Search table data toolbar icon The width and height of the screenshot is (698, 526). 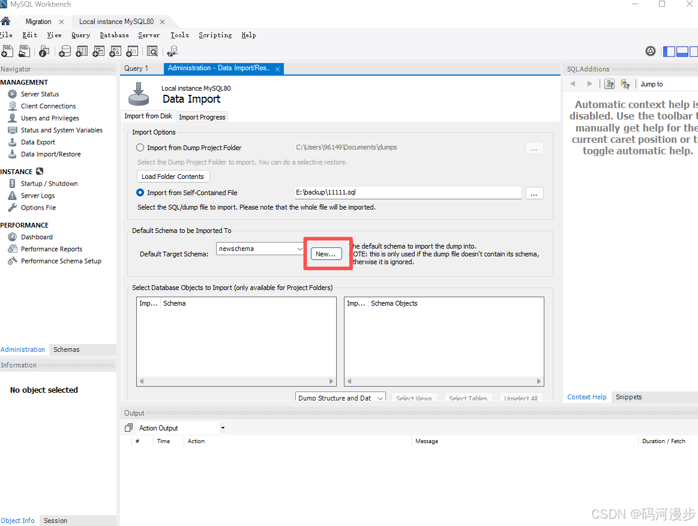(x=152, y=51)
